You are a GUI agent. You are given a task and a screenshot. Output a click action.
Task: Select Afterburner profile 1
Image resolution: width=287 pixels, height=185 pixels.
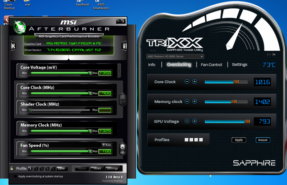pos(31,169)
